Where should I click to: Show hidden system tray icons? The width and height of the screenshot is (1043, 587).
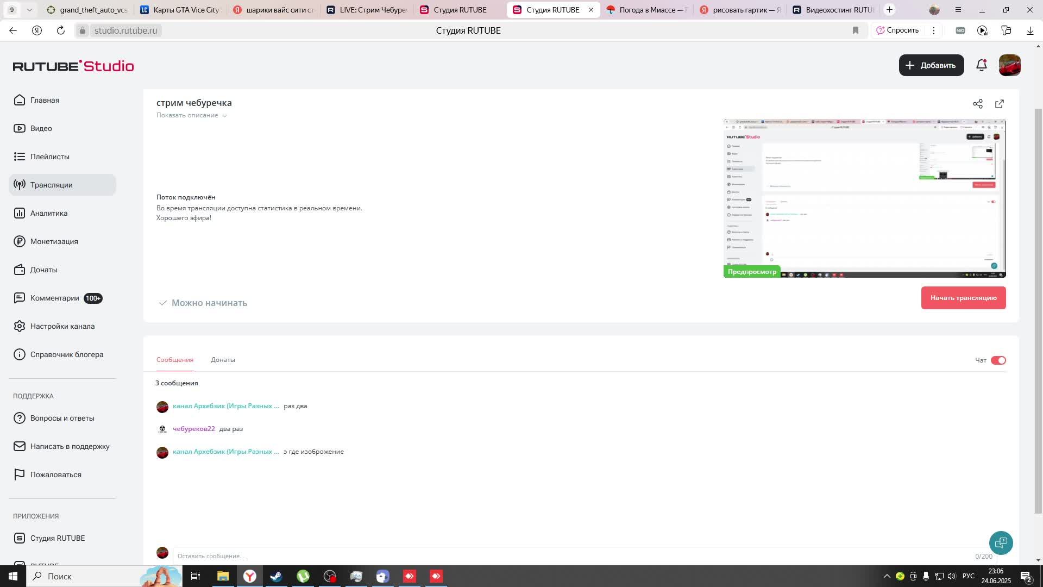(887, 576)
